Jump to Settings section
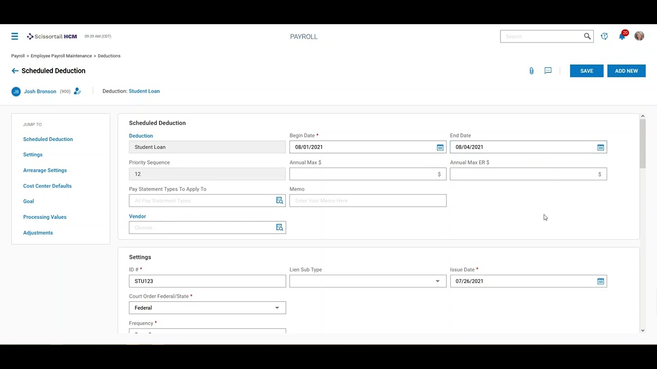 coord(33,154)
